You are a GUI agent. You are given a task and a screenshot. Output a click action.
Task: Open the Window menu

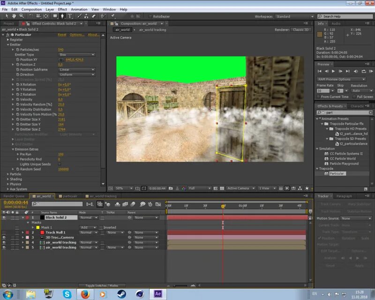[109, 9]
